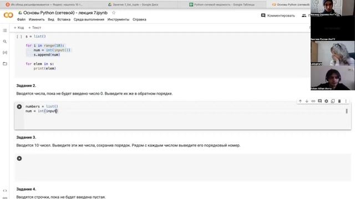Screen dimensions: 355x199
Task: Open the files folder sidebar icon
Action: pos(5,64)
